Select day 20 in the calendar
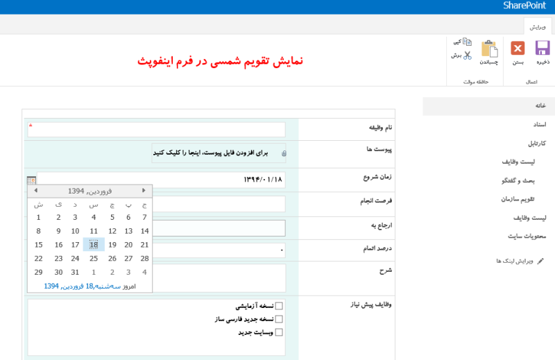Viewport: 555px width, 360px height. point(128,245)
